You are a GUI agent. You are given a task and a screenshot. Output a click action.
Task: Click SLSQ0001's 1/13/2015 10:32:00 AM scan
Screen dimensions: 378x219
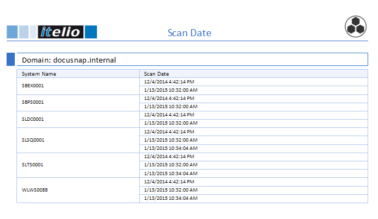[171, 140]
